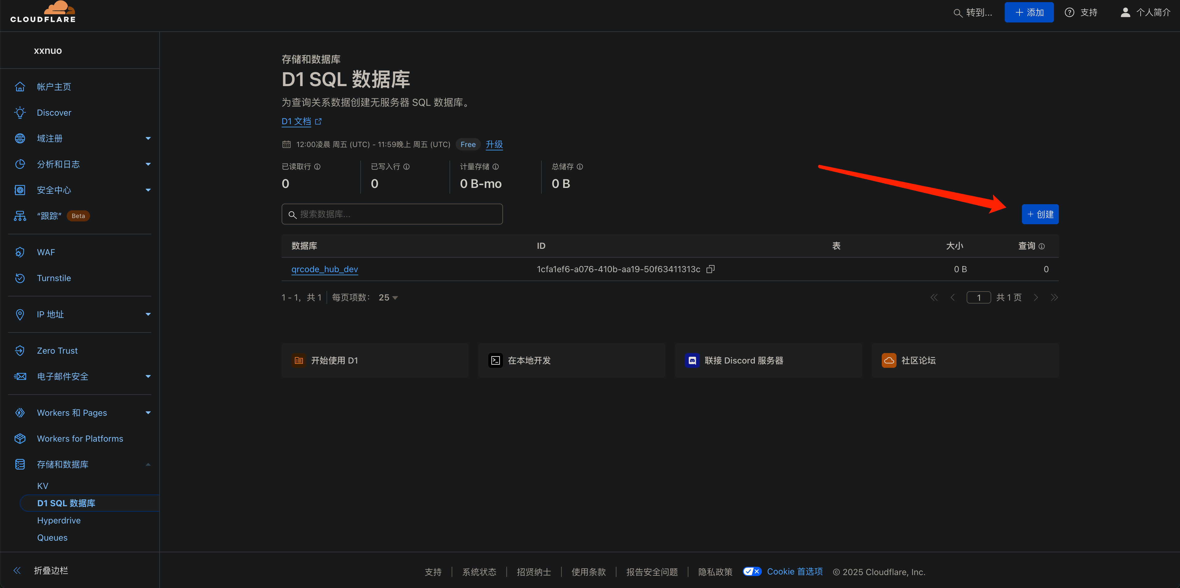Screen dimensions: 1180x588
Task: Click the 升级 upgrade link
Action: coord(494,144)
